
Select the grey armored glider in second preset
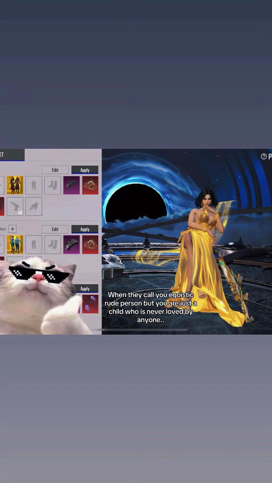[72, 245]
